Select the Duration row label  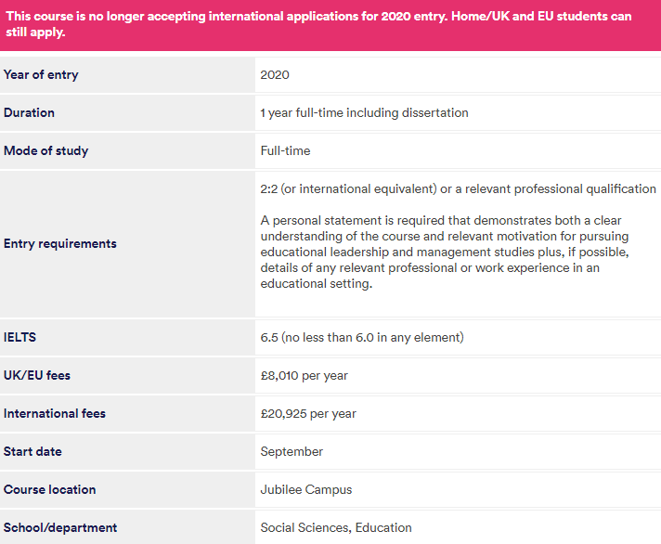[29, 113]
